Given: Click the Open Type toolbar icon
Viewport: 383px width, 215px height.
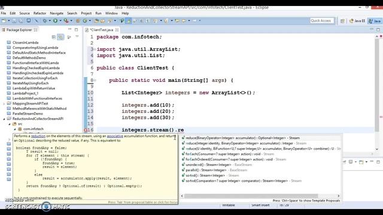Looking at the screenshot, I should tap(96, 21).
